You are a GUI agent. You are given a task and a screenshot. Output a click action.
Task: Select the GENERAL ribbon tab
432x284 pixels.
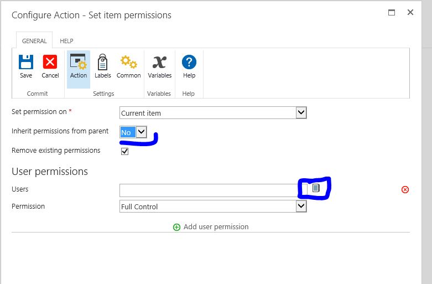tap(34, 41)
